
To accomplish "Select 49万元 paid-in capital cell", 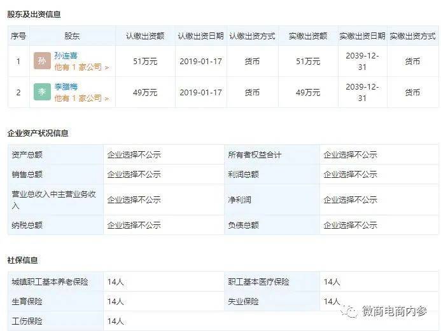I will click(x=308, y=92).
